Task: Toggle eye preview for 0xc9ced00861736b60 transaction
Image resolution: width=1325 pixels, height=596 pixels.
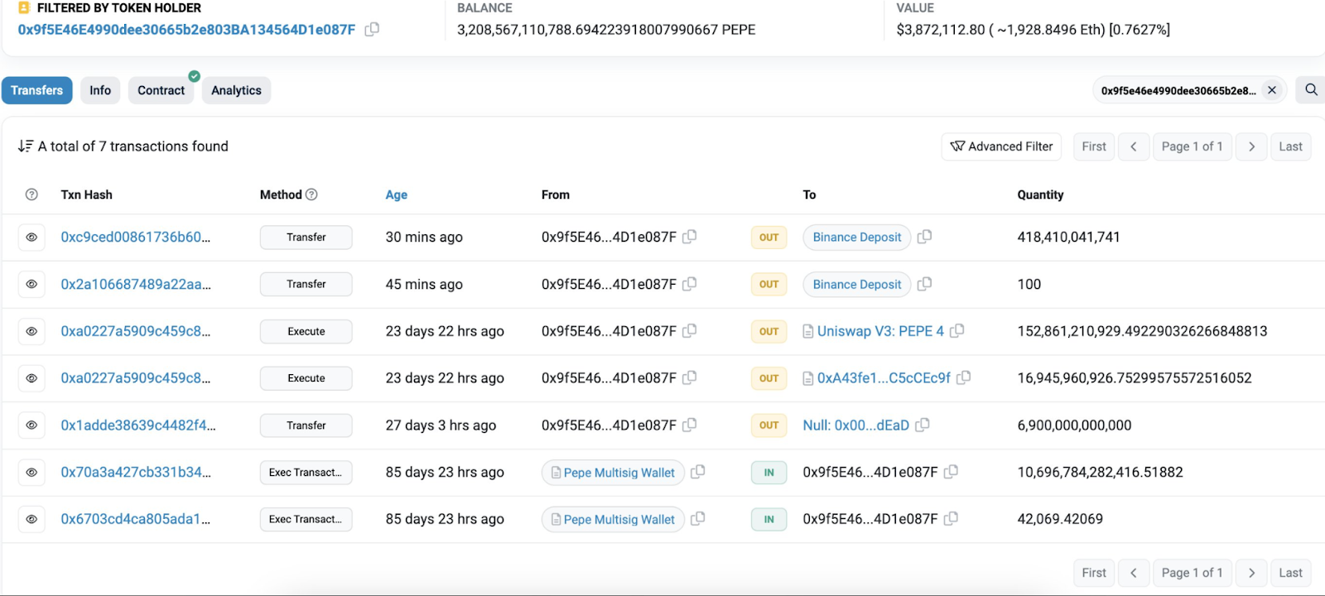Action: [x=31, y=238]
